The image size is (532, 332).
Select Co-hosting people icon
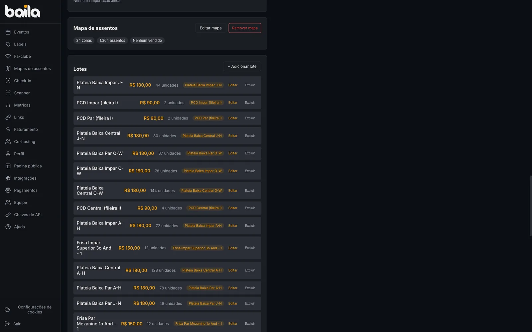[x=8, y=141]
